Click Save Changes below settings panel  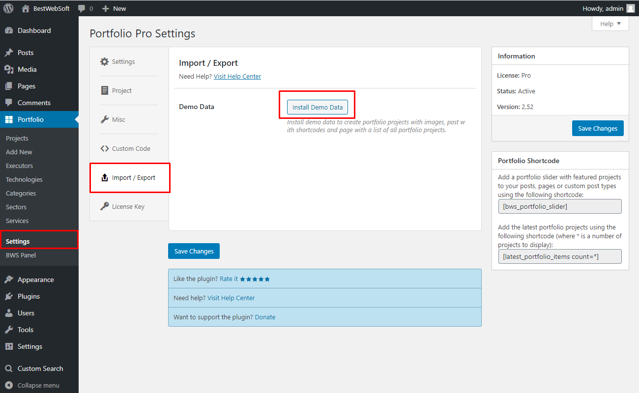(x=194, y=251)
